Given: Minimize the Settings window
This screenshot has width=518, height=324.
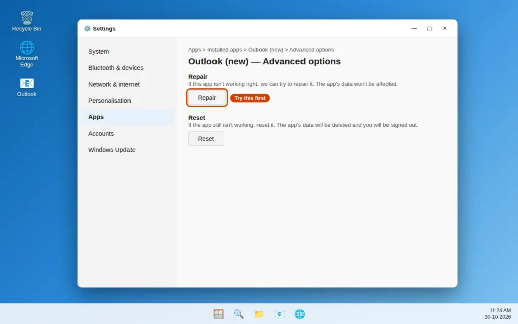Looking at the screenshot, I should tap(414, 29).
